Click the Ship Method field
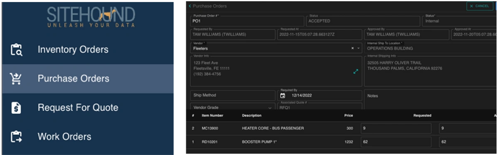Screen dimensions: 498x155 tap(233, 95)
